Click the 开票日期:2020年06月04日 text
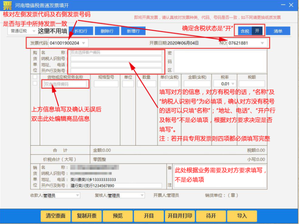The image size is (299, 224). coord(174,43)
